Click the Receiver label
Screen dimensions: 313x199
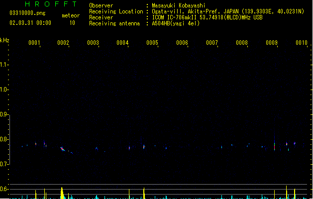pyautogui.click(x=101, y=17)
